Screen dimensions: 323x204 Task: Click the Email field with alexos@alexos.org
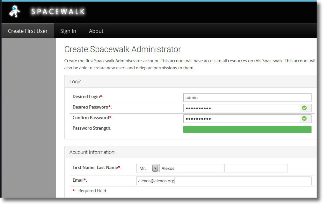click(x=224, y=181)
